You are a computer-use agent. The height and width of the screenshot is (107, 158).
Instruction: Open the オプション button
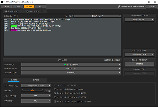click(x=152, y=7)
